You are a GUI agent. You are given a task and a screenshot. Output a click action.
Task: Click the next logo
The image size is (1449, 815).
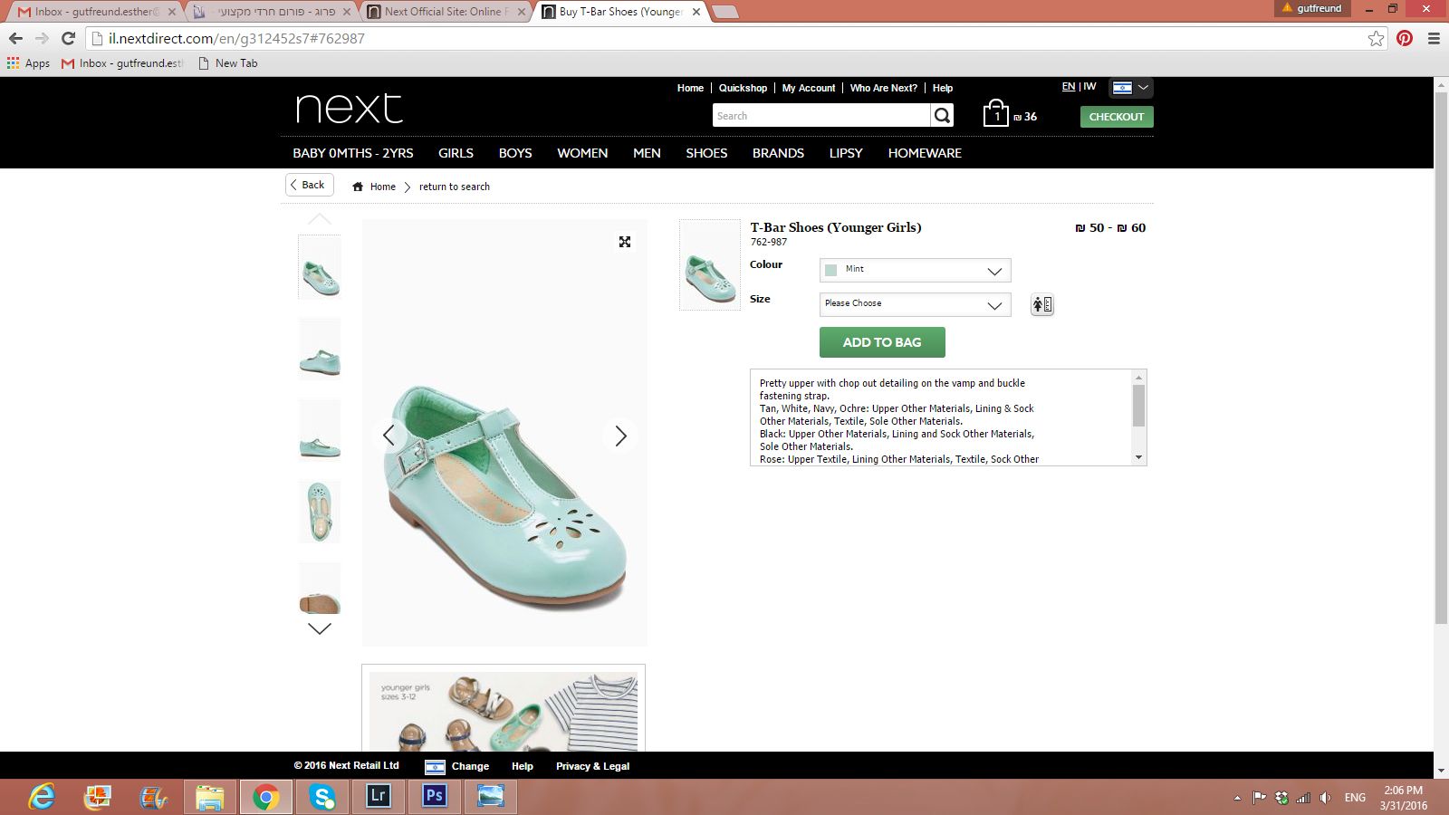click(350, 108)
